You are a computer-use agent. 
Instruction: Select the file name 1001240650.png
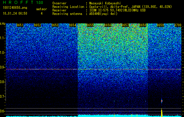(15, 8)
